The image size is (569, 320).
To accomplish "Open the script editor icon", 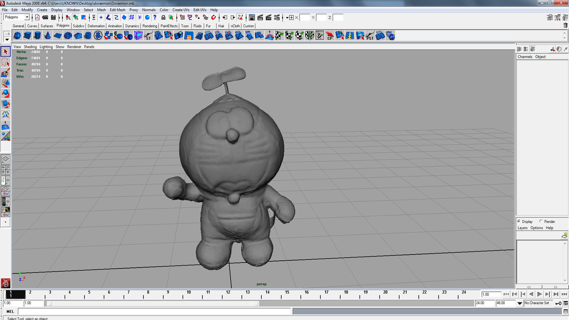I will coord(565,311).
